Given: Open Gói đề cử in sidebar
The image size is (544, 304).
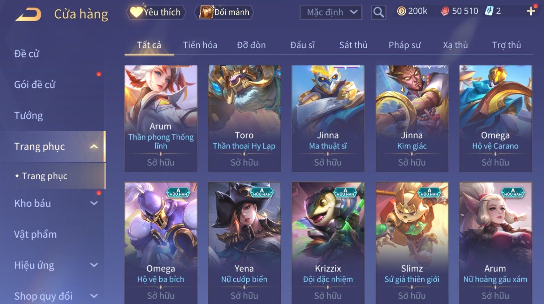Looking at the screenshot, I should (x=35, y=84).
